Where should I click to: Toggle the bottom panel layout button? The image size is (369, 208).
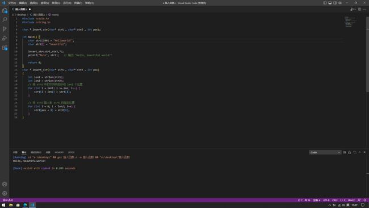(330, 3)
